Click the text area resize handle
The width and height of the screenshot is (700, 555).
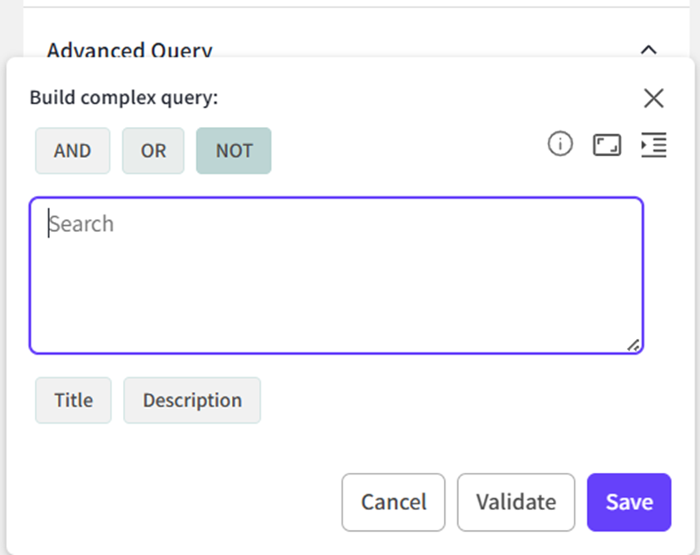tap(633, 345)
